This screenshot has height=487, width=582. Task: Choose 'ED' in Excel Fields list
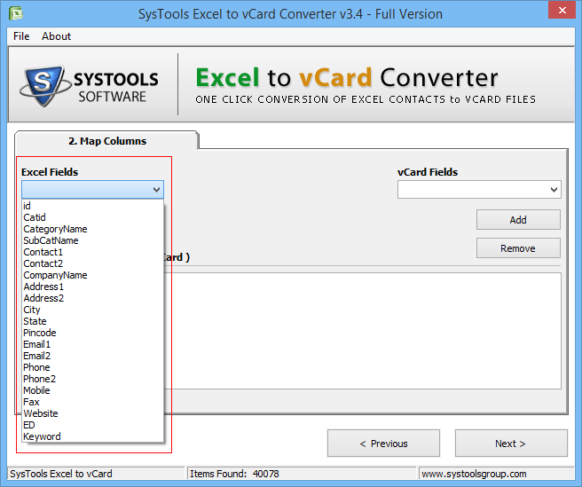93,424
